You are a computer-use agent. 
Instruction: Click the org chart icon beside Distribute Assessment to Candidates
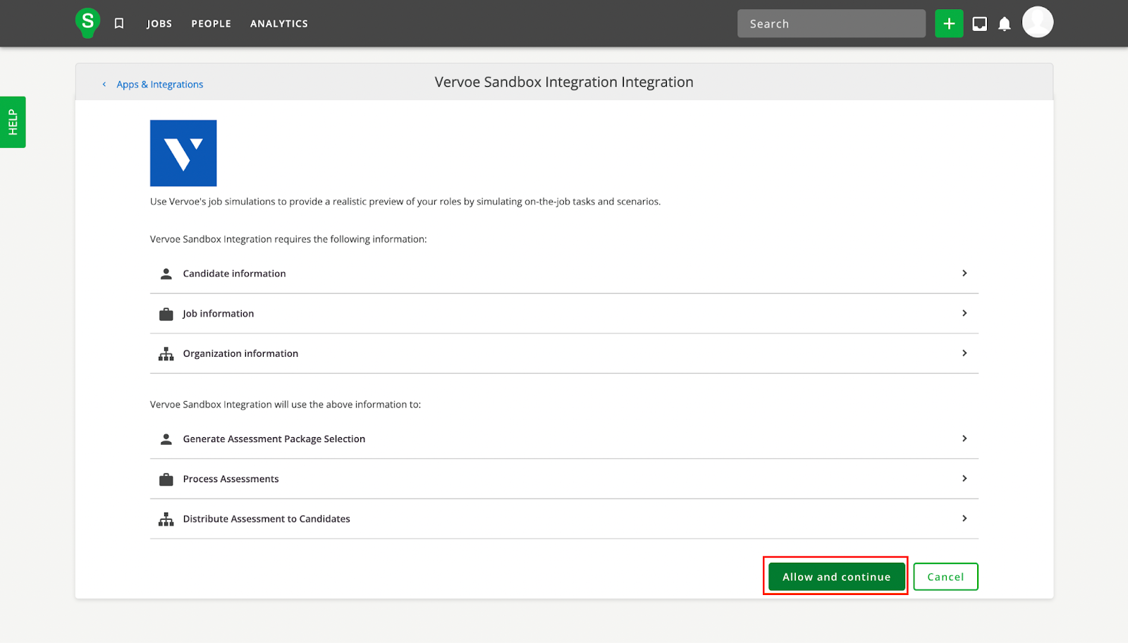166,520
